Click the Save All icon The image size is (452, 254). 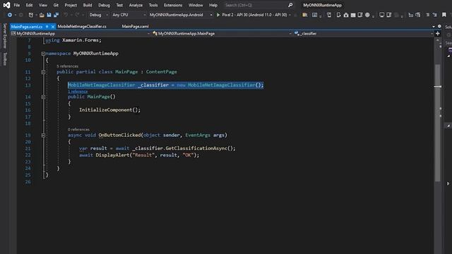pyautogui.click(x=56, y=15)
